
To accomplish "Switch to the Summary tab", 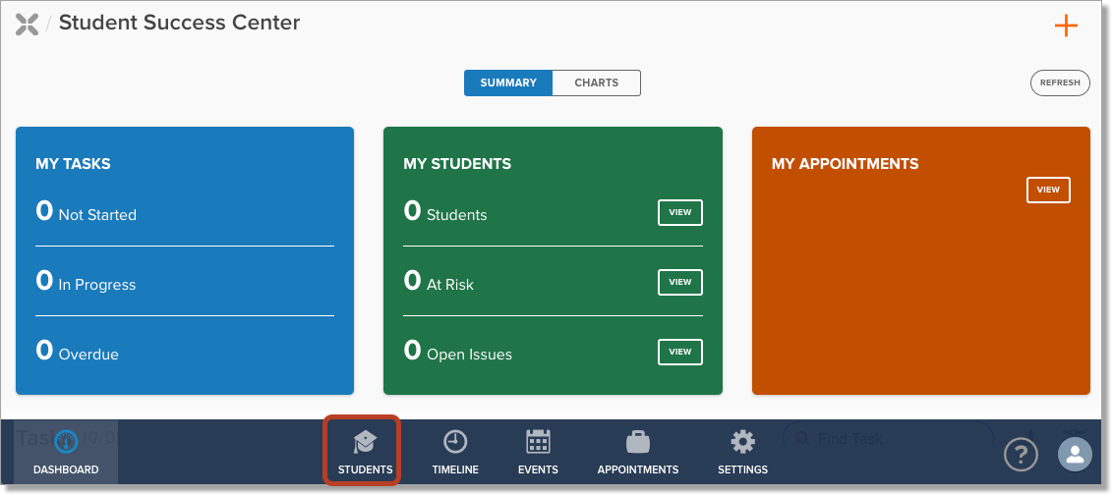I will point(508,82).
